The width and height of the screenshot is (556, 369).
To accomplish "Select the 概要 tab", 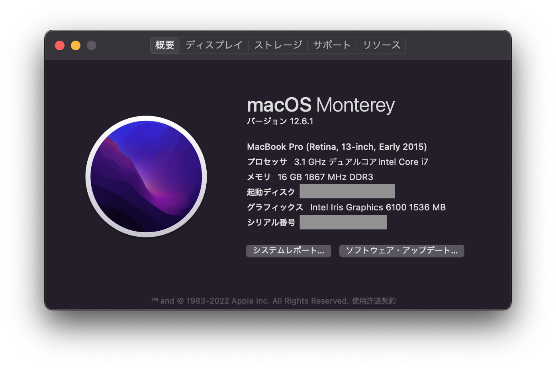I will tap(165, 45).
